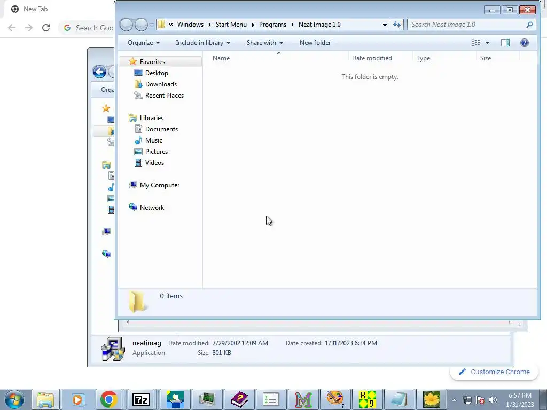Select Start Menu in the breadcrumb
Viewport: 547px width, 410px height.
(x=231, y=25)
